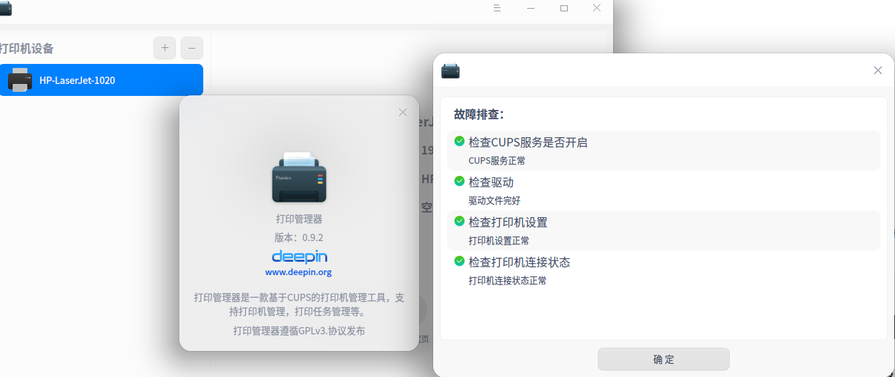Click the 打印机设备 sidebar heading
895x377 pixels.
27,48
